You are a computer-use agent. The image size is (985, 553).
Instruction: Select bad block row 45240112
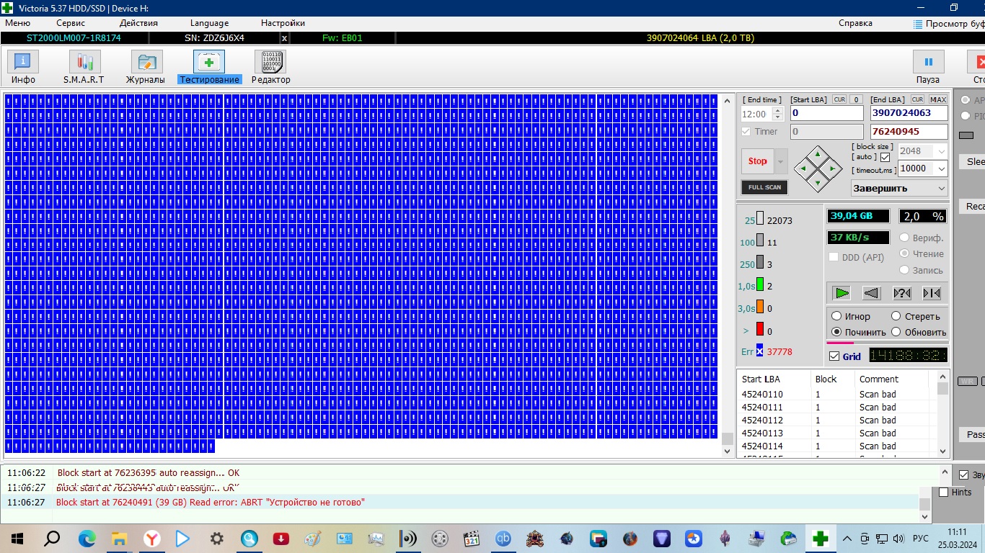tap(836, 421)
